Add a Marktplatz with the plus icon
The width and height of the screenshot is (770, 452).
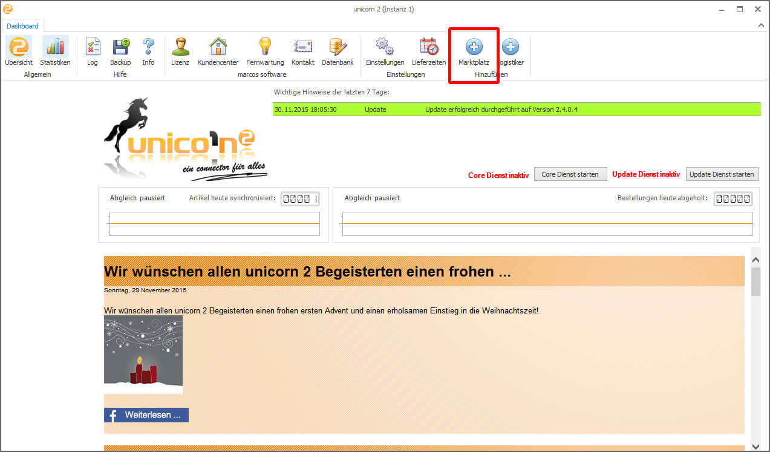474,47
